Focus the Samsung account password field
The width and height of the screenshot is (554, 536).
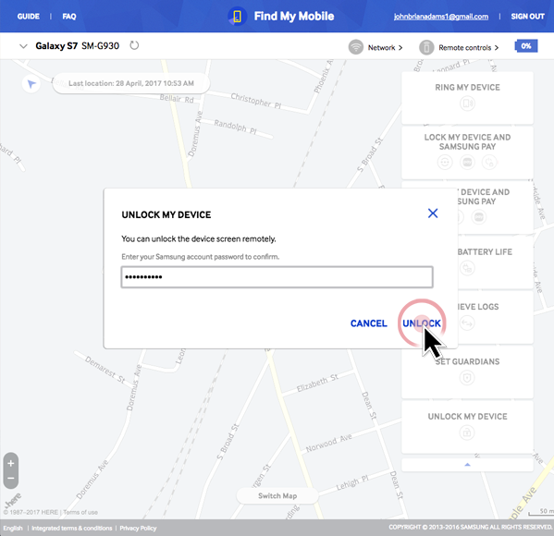[x=277, y=277]
